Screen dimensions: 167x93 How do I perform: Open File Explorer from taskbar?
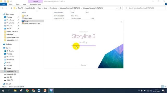[x=15, y=91]
